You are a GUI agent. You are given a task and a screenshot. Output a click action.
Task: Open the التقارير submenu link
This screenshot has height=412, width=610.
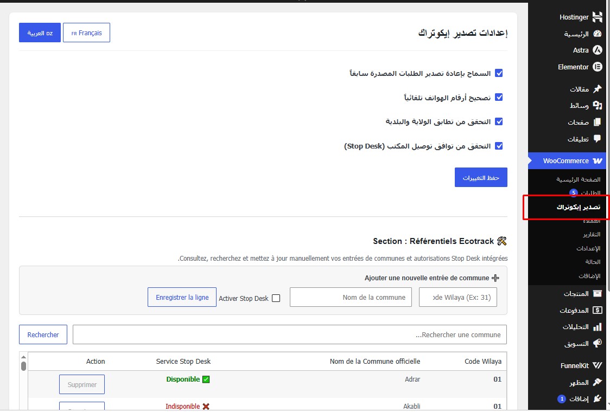592,234
